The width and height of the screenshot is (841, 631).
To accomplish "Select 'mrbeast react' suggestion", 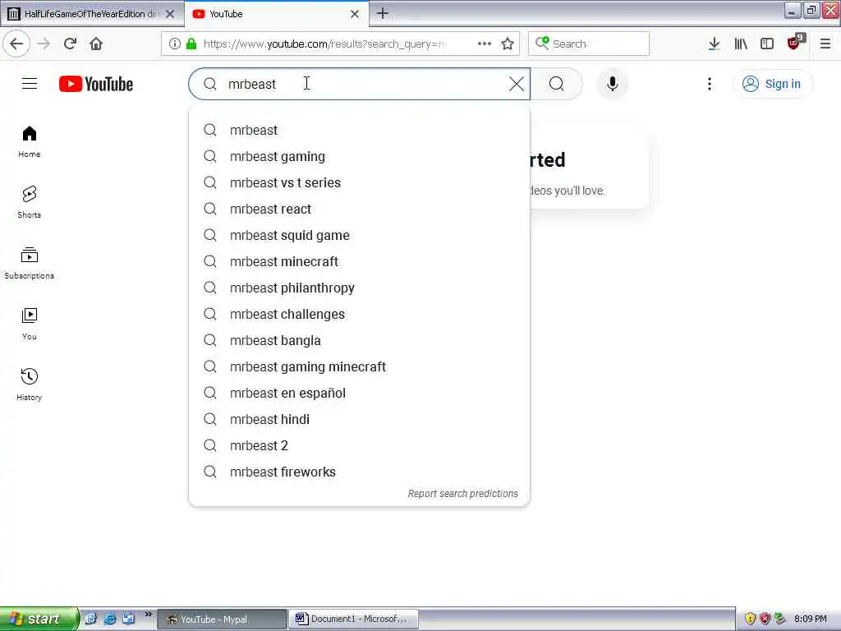I will pos(360,209).
